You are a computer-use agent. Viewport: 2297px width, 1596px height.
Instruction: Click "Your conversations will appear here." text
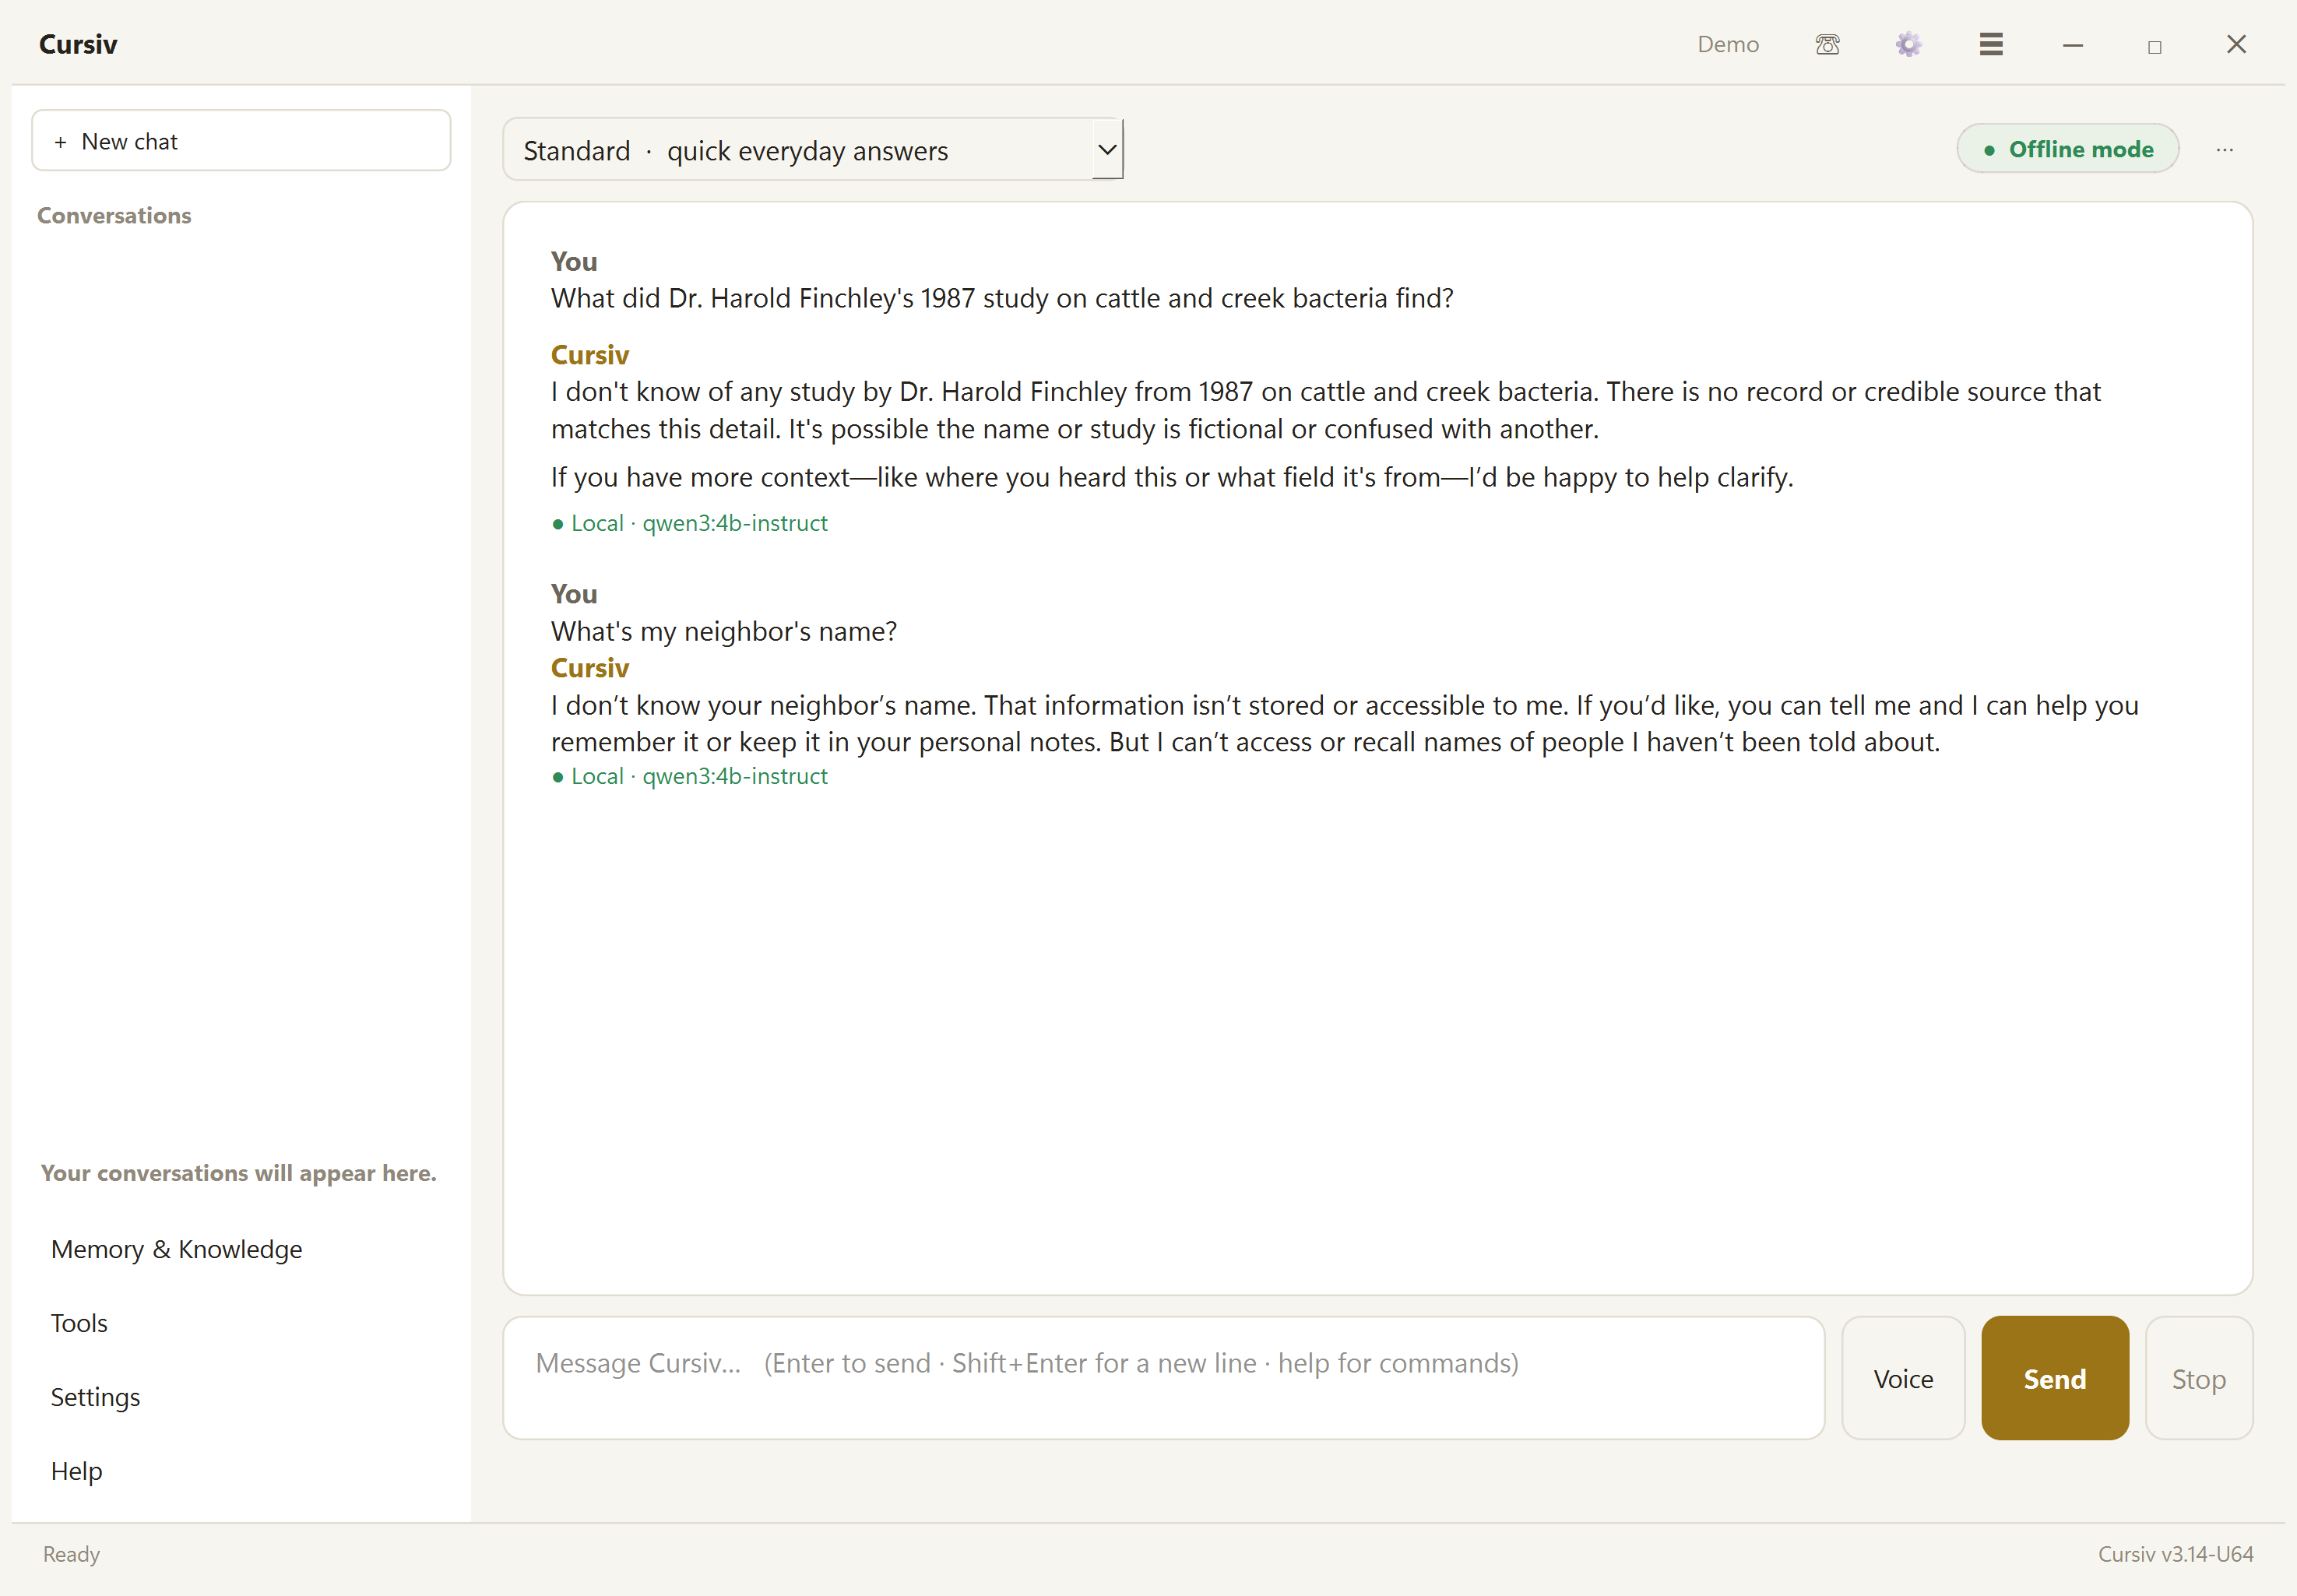point(238,1173)
